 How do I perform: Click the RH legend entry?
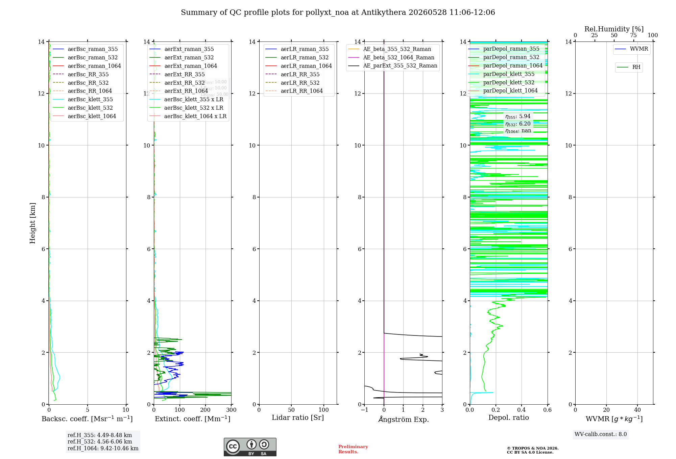point(629,67)
